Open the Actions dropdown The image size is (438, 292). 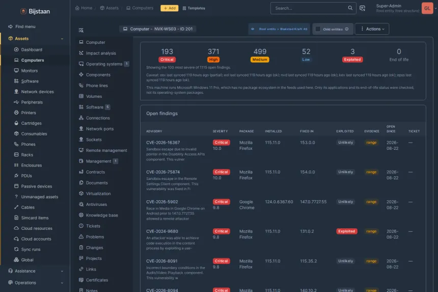click(x=372, y=29)
